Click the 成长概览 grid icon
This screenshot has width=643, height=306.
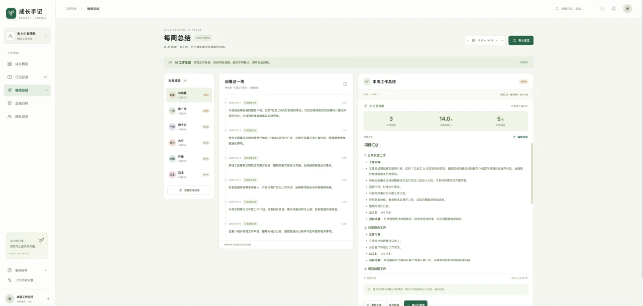coord(10,64)
